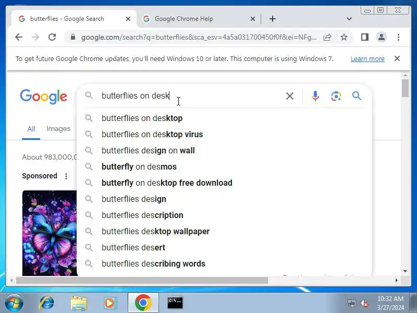Click the browser forward arrow

[35, 37]
